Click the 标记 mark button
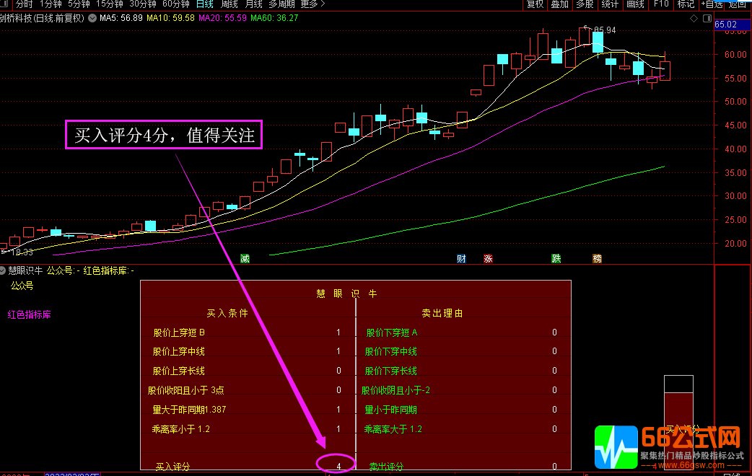Image resolution: width=752 pixels, height=476 pixels. tap(686, 4)
